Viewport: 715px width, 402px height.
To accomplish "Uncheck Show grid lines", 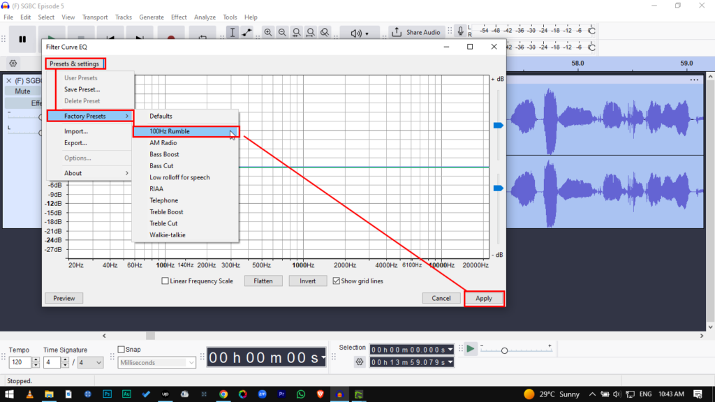I will tap(336, 281).
